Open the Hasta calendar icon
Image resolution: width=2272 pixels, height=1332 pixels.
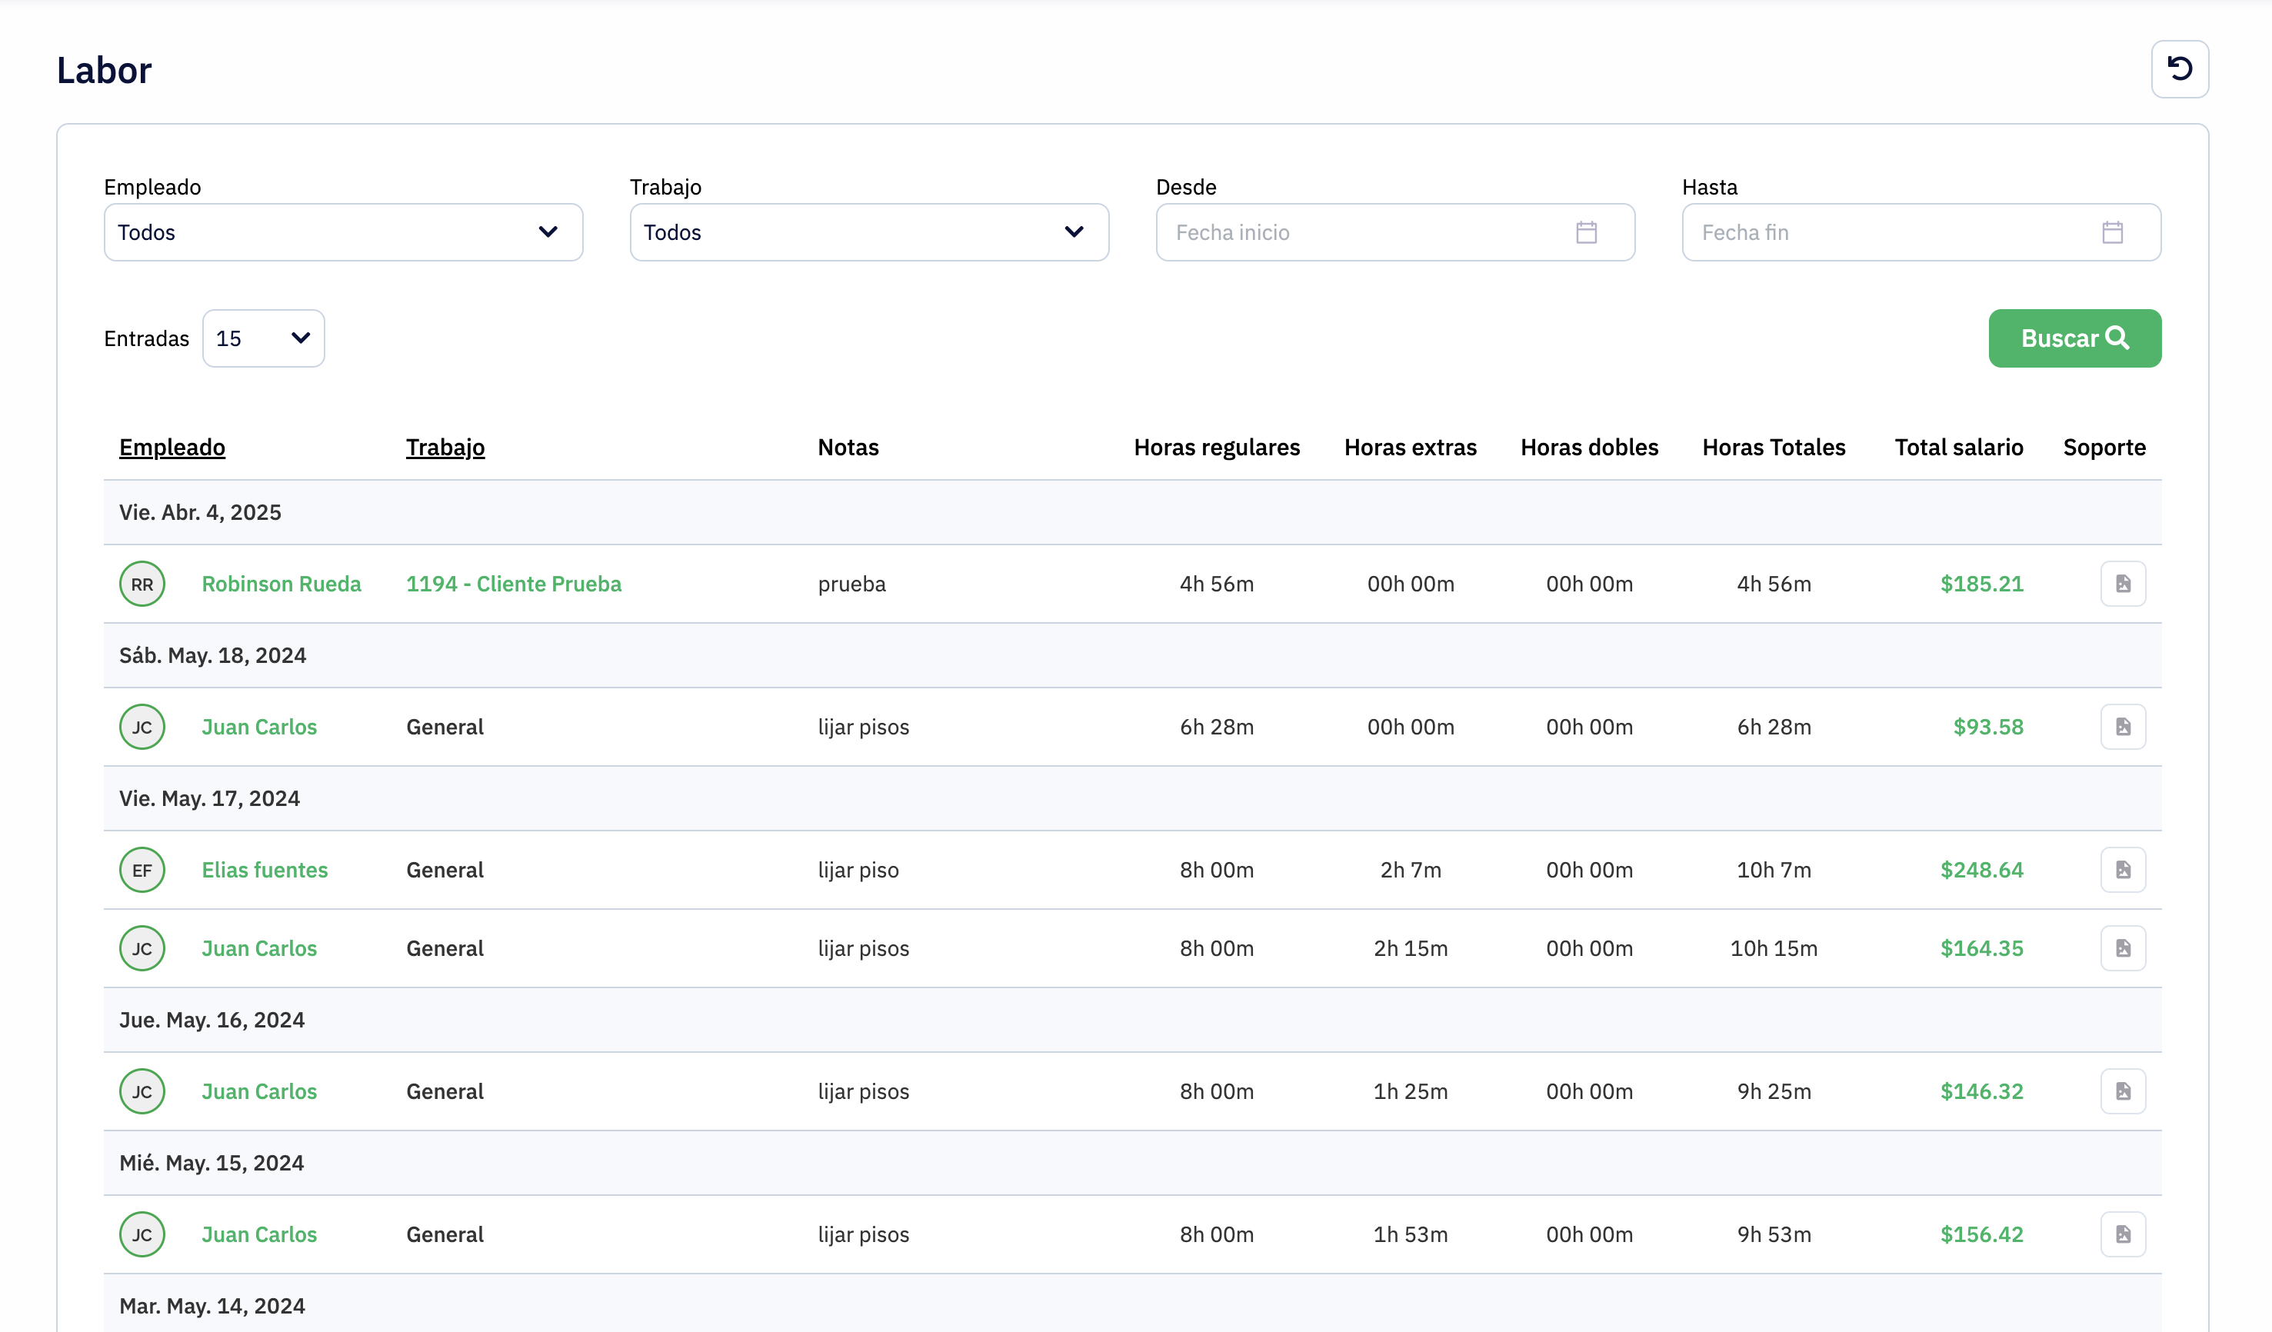tap(2111, 232)
